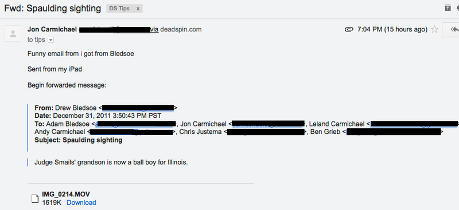
Task: Click Drew Bledsoe's redacted From address
Action: click(138, 108)
